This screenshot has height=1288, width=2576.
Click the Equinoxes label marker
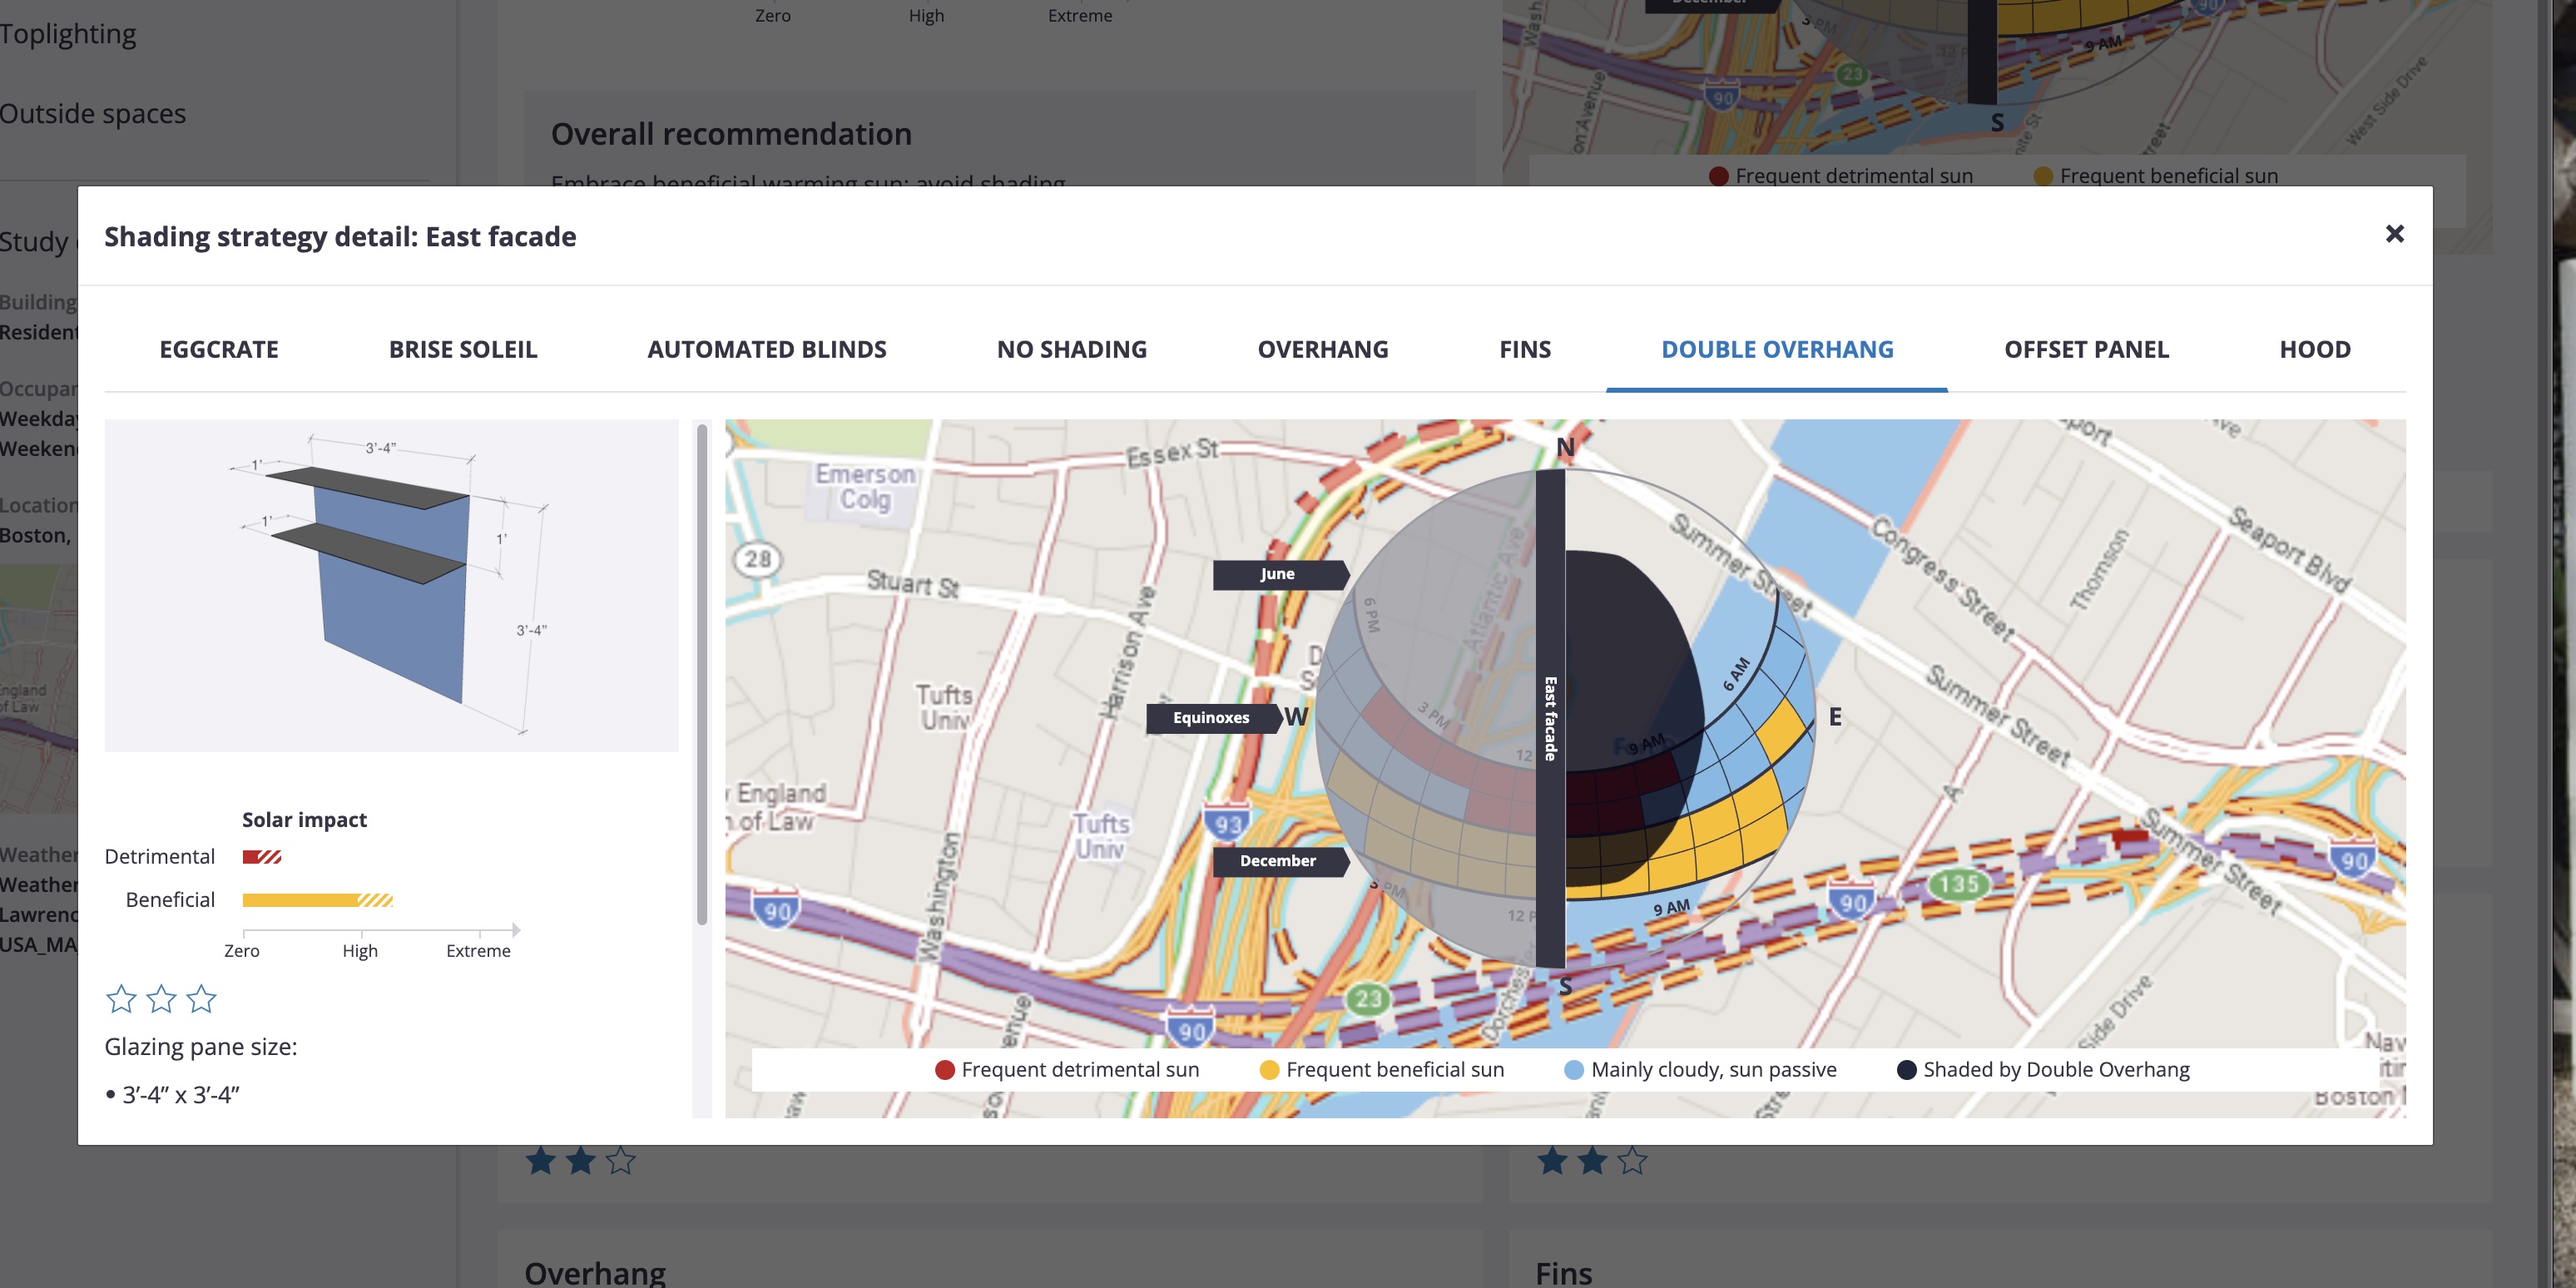(1211, 718)
